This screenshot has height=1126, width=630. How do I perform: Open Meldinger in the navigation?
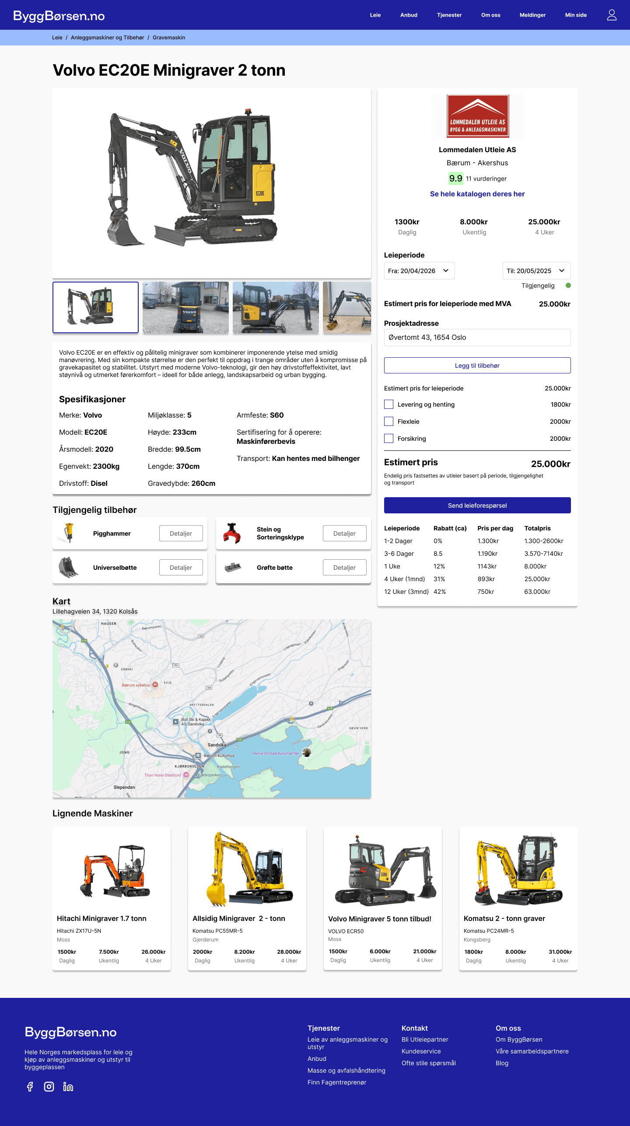532,15
